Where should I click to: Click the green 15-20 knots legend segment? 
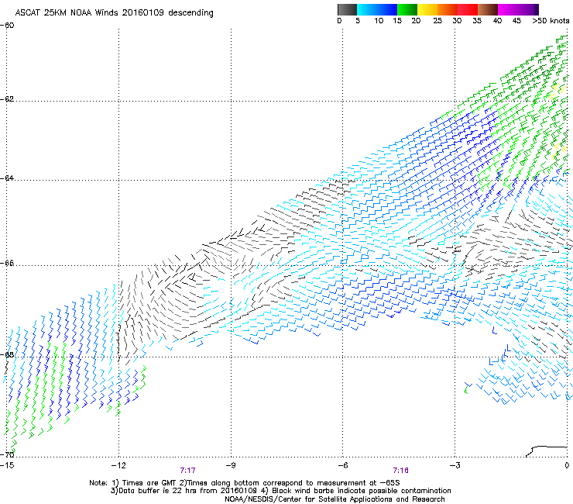pos(407,9)
